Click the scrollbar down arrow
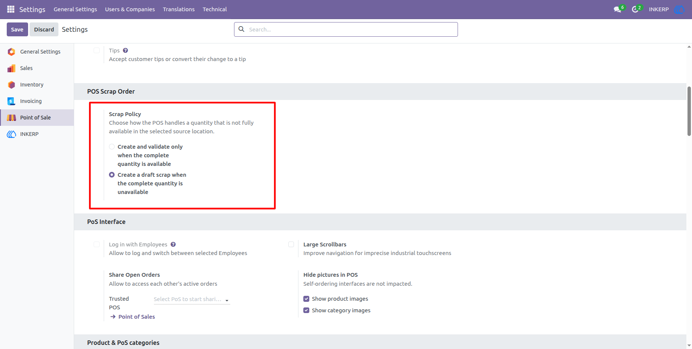The height and width of the screenshot is (349, 692). click(689, 346)
